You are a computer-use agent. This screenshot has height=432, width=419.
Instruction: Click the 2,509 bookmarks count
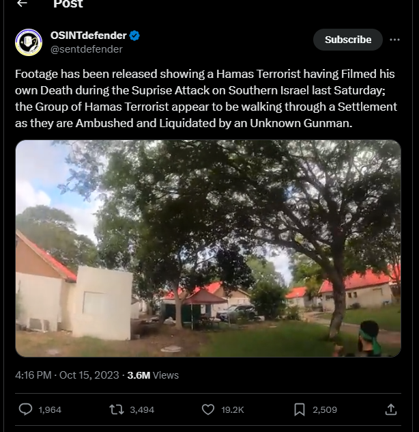coord(325,409)
